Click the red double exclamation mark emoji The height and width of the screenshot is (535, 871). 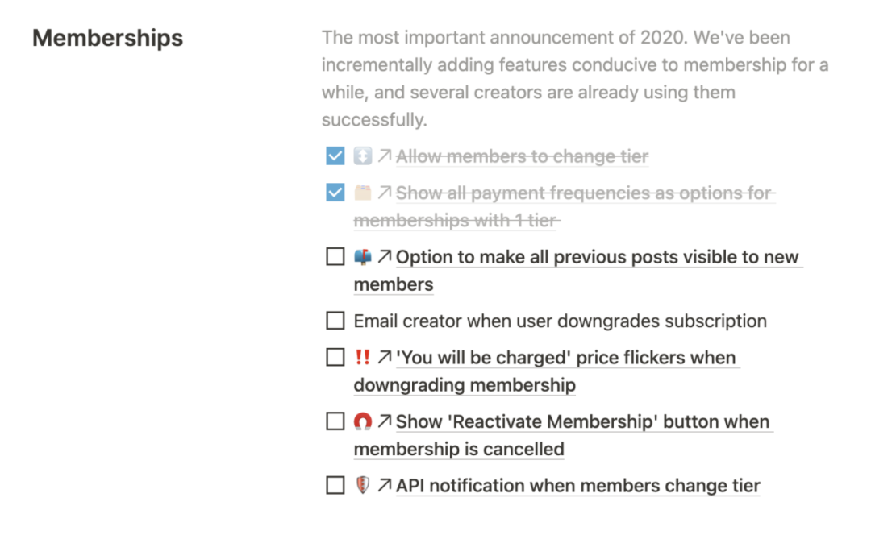point(362,357)
